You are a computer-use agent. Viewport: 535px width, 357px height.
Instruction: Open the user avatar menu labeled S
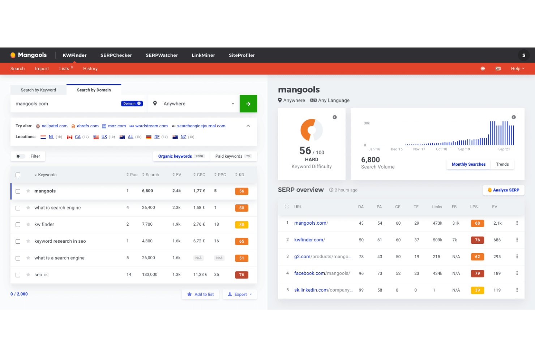tap(523, 55)
